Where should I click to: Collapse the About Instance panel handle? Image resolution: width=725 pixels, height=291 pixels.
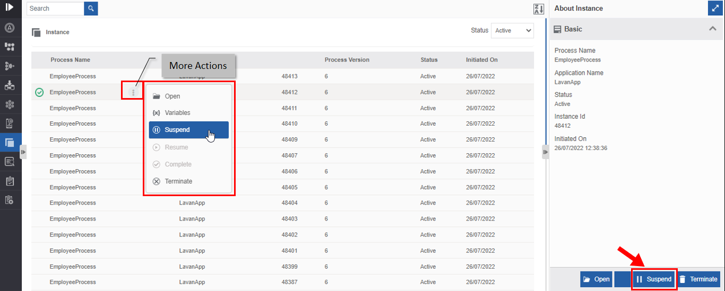545,152
